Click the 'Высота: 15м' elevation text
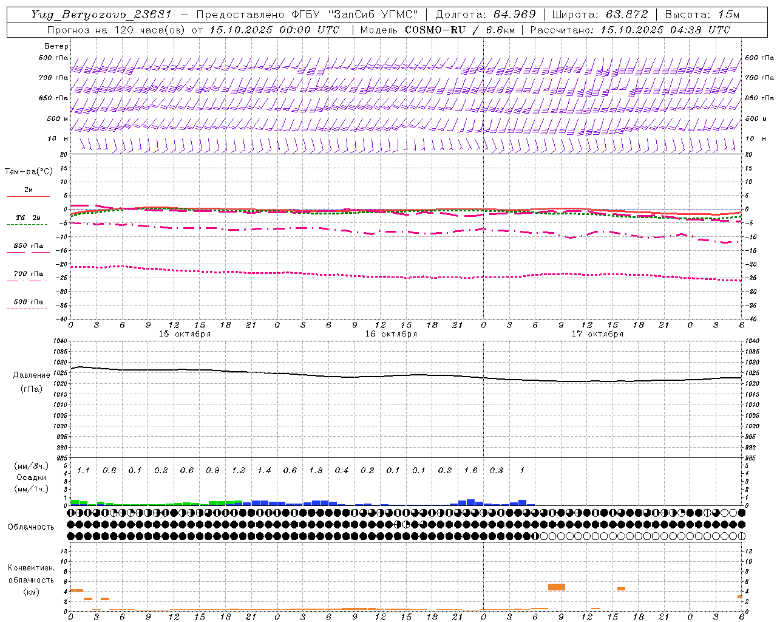This screenshot has height=622, width=777. [702, 15]
